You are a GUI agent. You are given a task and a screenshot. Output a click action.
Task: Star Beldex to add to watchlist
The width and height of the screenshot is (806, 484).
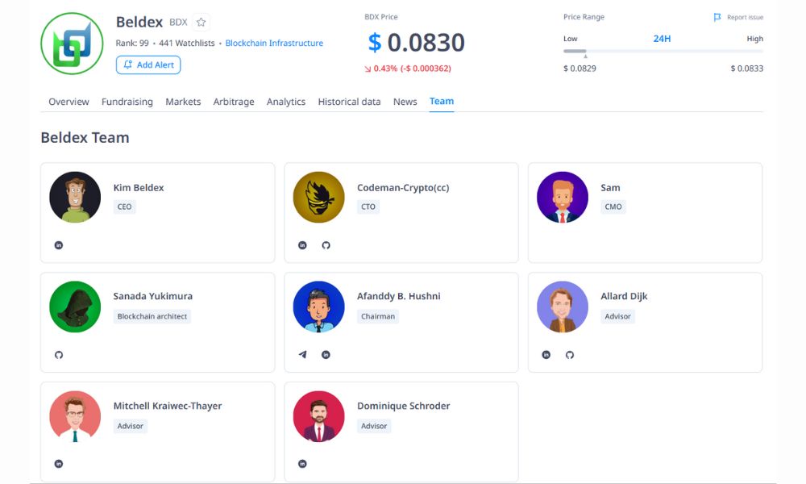click(201, 23)
